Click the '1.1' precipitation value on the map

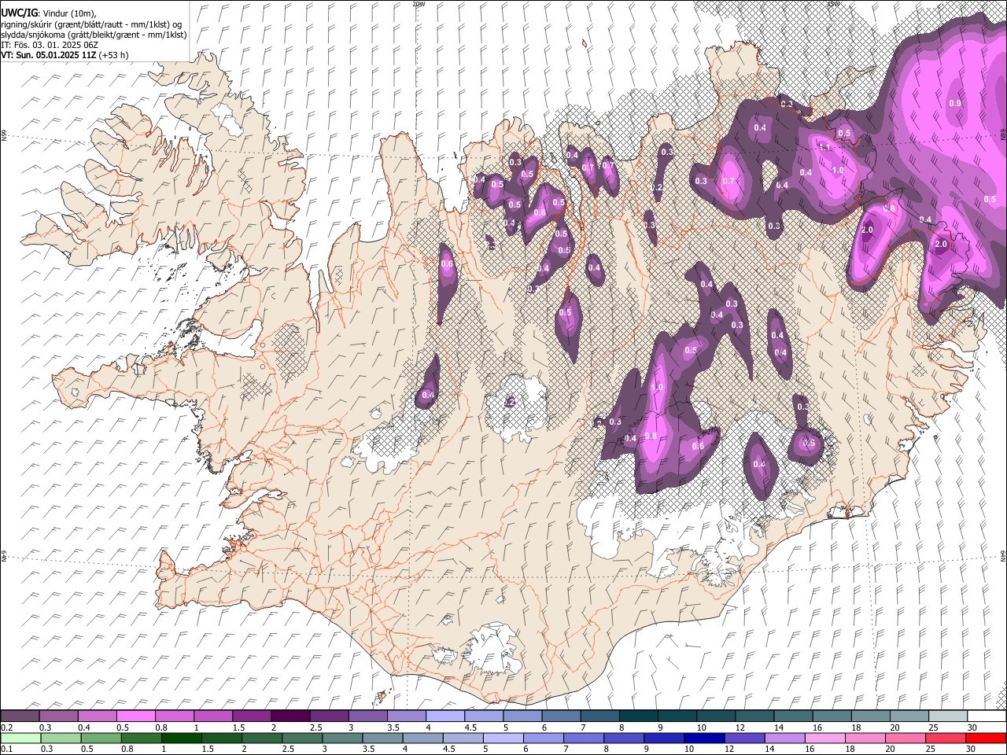click(x=824, y=147)
